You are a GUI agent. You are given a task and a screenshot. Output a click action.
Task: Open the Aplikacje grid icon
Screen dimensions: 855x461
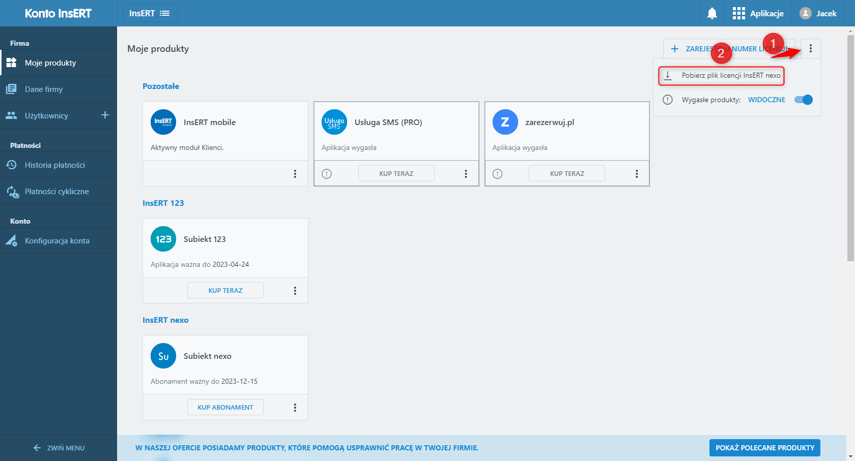pos(738,13)
